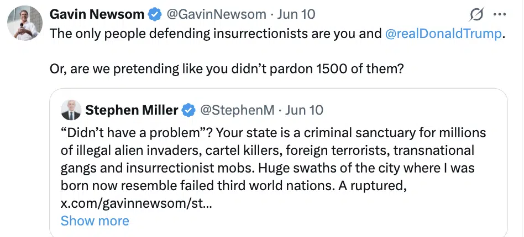Click Stephen Miller's small avatar
The width and height of the screenshot is (524, 237).
(71, 110)
